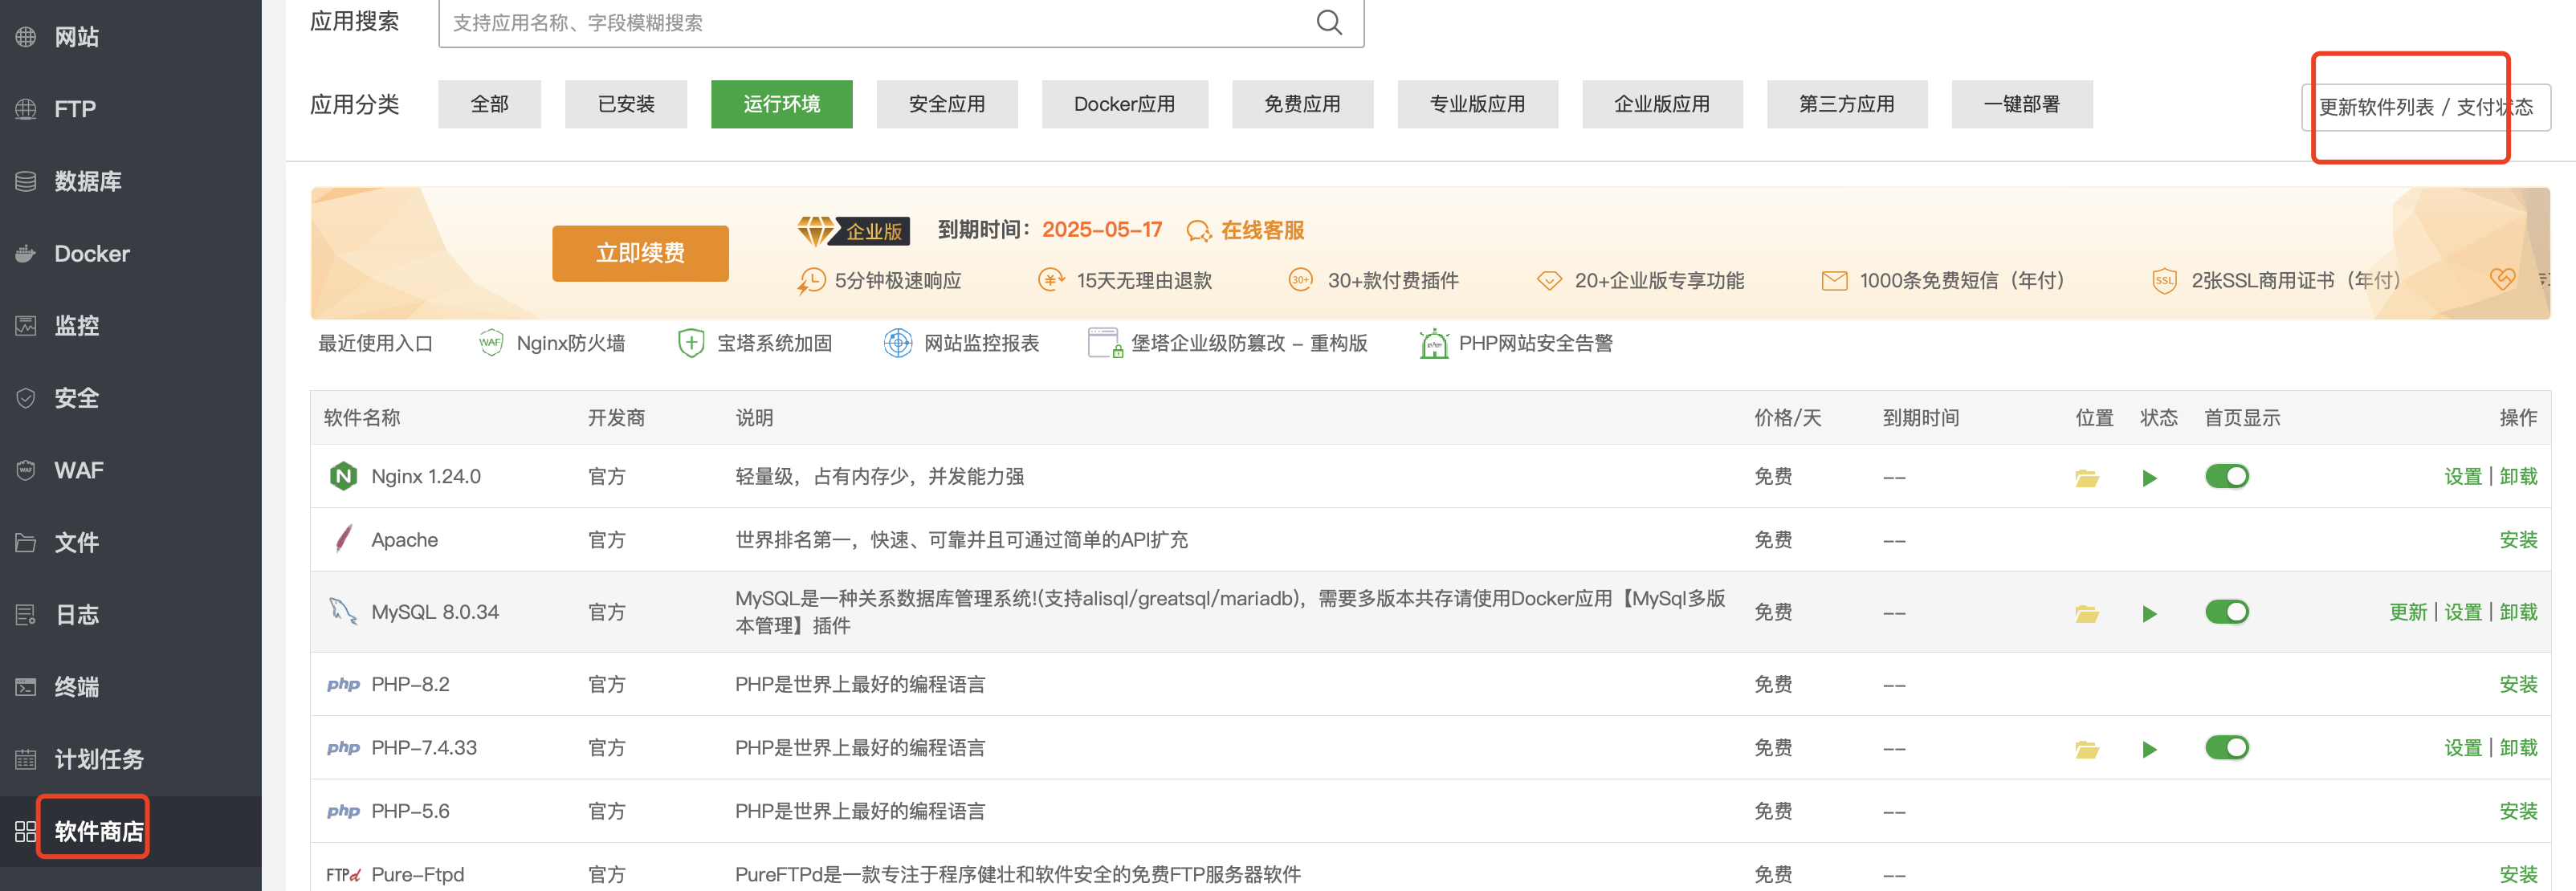2576x891 pixels.
Task: Select the 一键部署 category tab
Action: coord(2021,104)
